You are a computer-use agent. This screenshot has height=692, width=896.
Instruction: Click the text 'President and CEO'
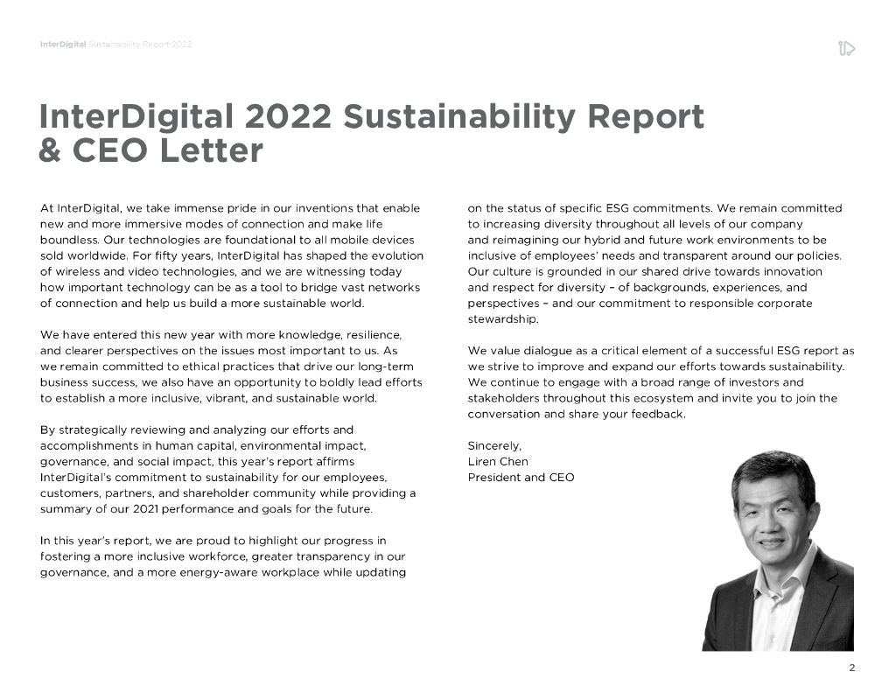(521, 477)
